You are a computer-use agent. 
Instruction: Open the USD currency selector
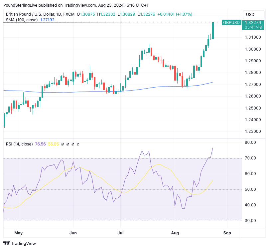click(x=250, y=15)
